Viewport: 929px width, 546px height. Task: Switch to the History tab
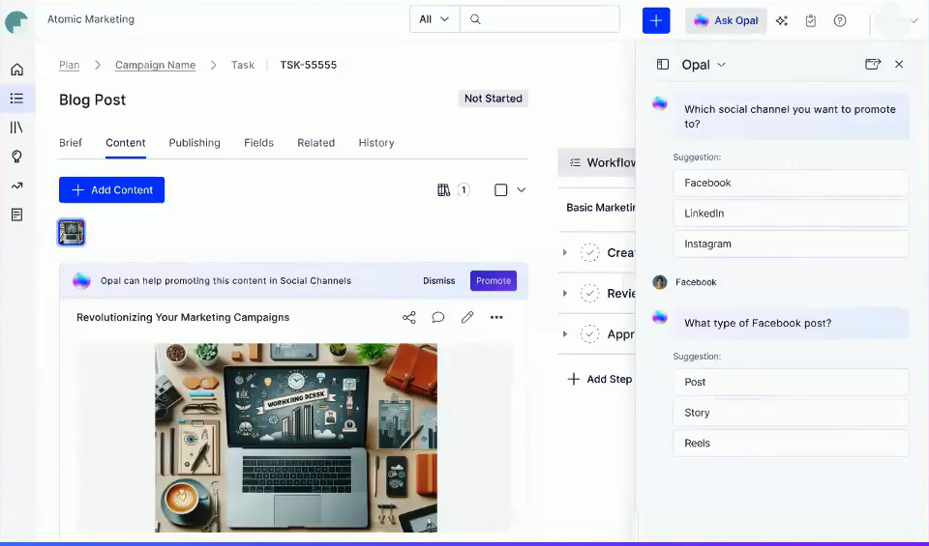click(x=376, y=143)
